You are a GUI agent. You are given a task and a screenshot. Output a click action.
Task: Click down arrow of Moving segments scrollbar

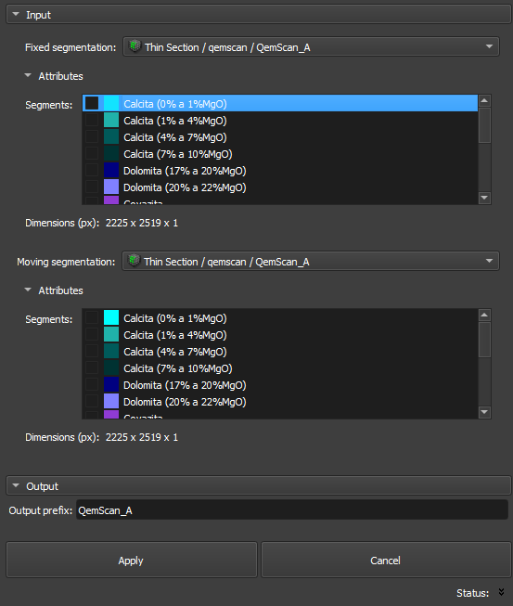pos(484,412)
